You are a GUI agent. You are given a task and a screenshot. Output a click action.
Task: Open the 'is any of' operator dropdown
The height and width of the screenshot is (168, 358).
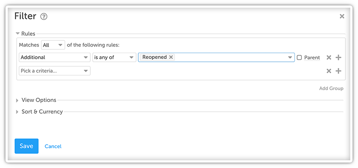point(114,58)
